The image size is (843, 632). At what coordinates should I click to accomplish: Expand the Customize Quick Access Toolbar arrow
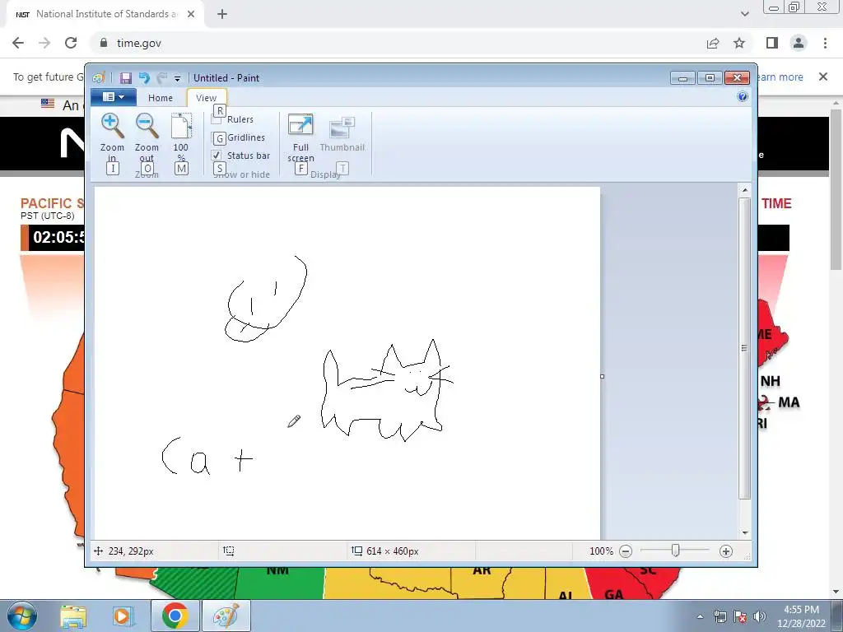point(178,78)
